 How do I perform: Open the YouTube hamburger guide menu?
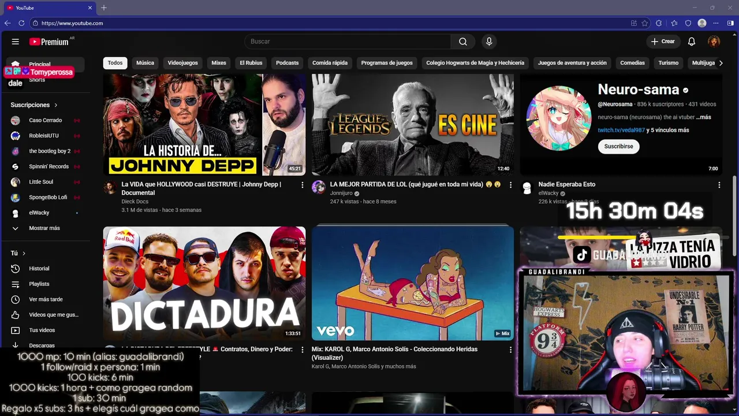tap(16, 42)
